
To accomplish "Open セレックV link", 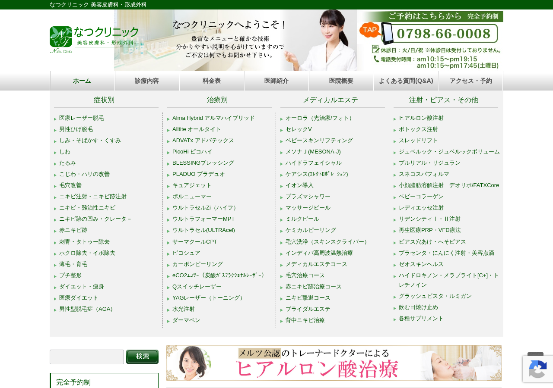I will [x=299, y=129].
